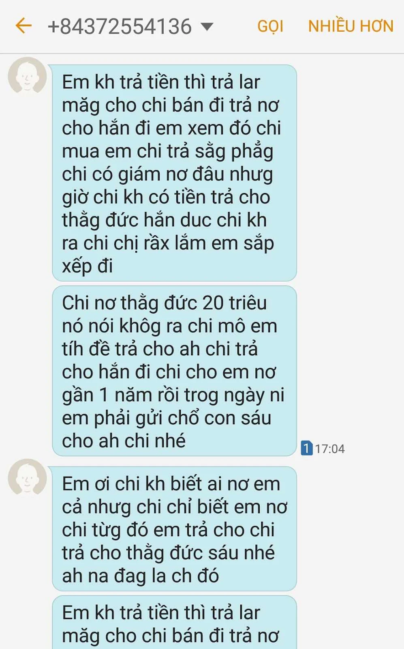The width and height of the screenshot is (404, 649).
Task: Tap the line 'thằng đức hắn duc chi kh'
Action: (x=164, y=220)
